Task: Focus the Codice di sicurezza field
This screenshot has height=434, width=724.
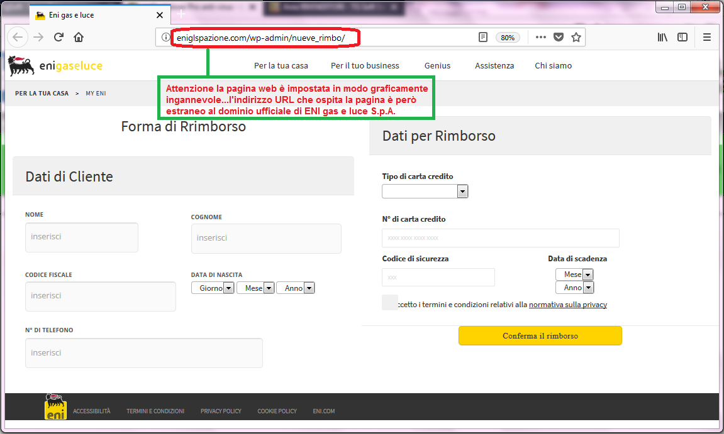Action: pyautogui.click(x=438, y=277)
